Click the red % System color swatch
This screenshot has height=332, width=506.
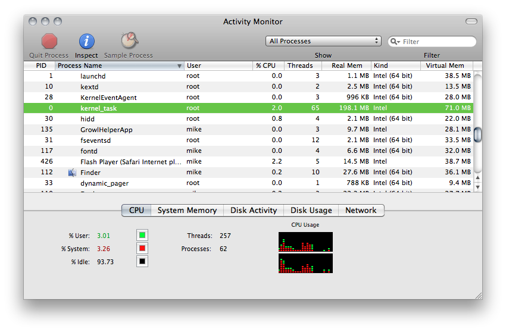(x=142, y=249)
